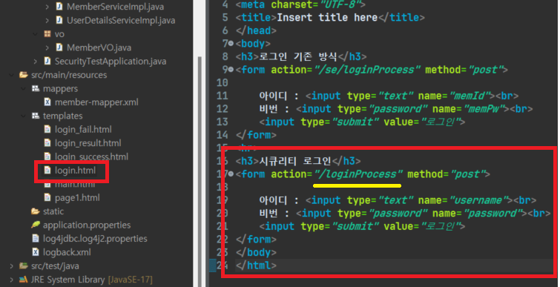Screen dimensions: 560x287
Task: Click the templates package icon
Action: [36, 116]
